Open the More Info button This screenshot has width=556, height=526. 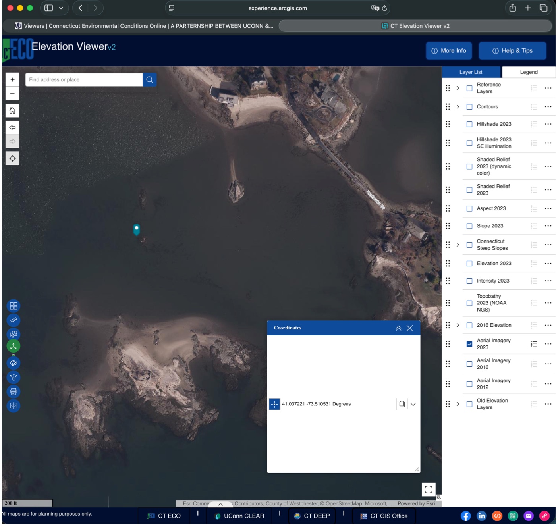point(449,51)
